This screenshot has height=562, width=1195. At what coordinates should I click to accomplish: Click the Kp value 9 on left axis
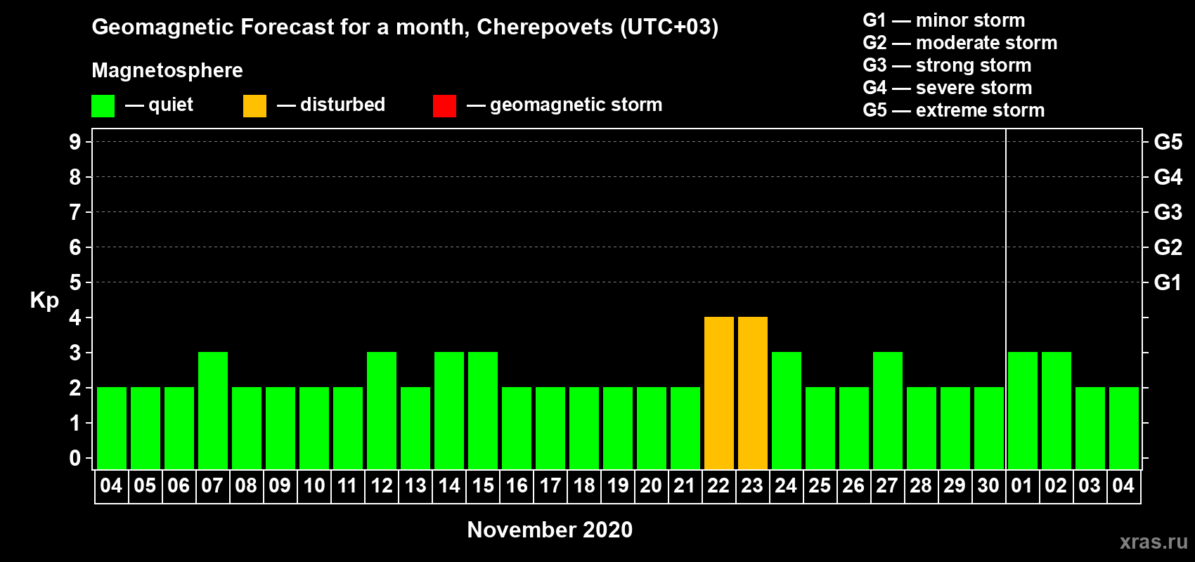tap(75, 142)
